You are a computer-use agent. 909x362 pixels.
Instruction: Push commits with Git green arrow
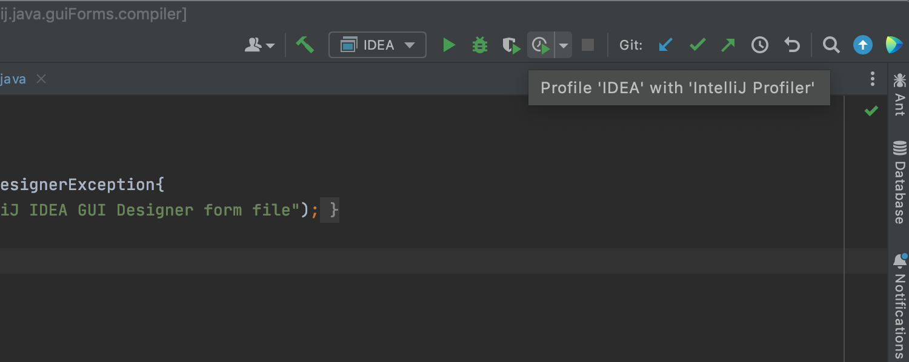[x=728, y=45]
